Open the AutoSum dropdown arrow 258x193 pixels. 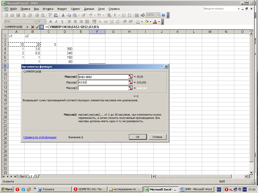[x=119, y=15]
